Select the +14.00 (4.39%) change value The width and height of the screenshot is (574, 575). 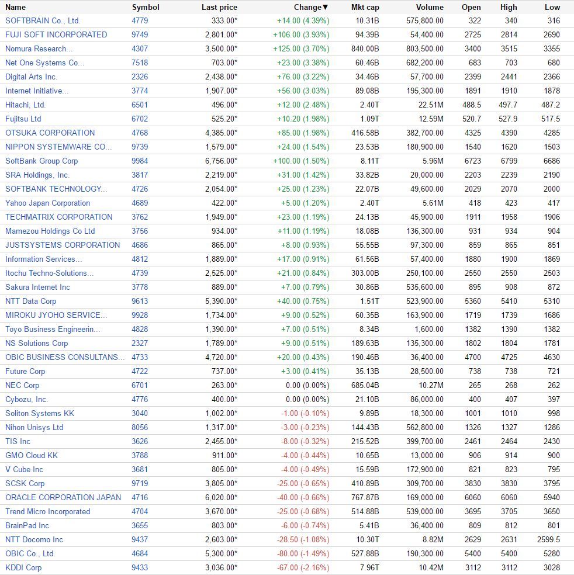[303, 21]
